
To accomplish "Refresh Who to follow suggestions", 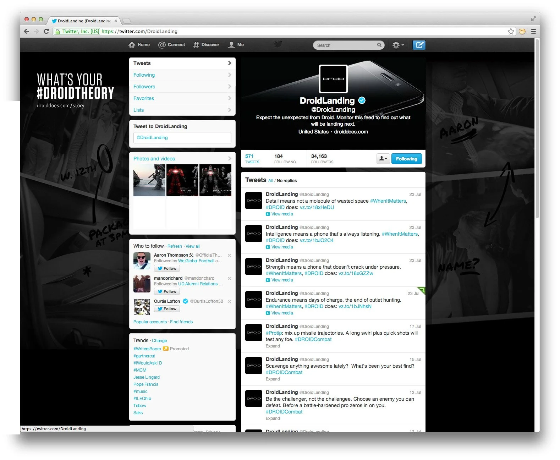I will (x=175, y=246).
